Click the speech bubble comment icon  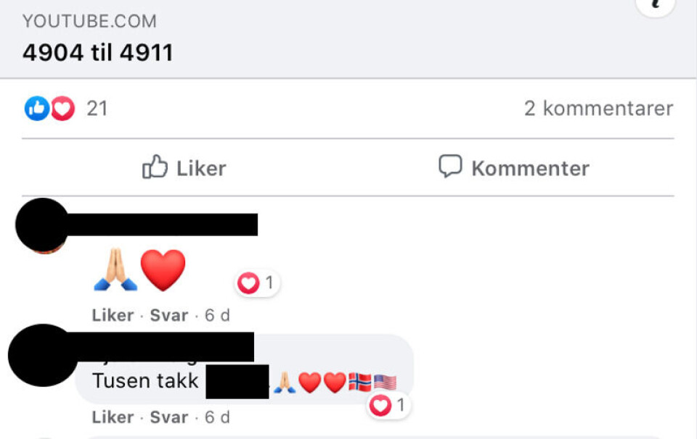click(450, 167)
